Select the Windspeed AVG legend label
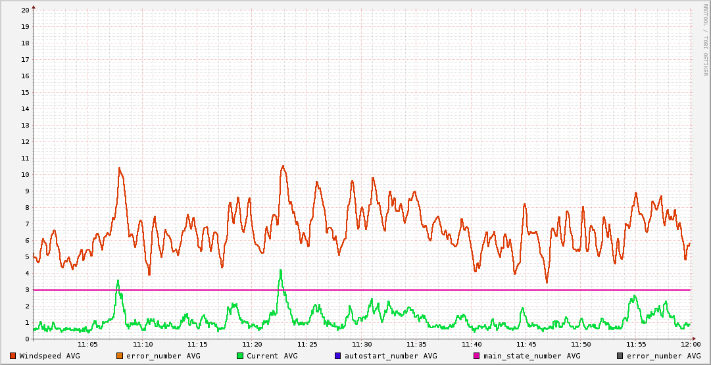The width and height of the screenshot is (711, 365). click(x=50, y=356)
